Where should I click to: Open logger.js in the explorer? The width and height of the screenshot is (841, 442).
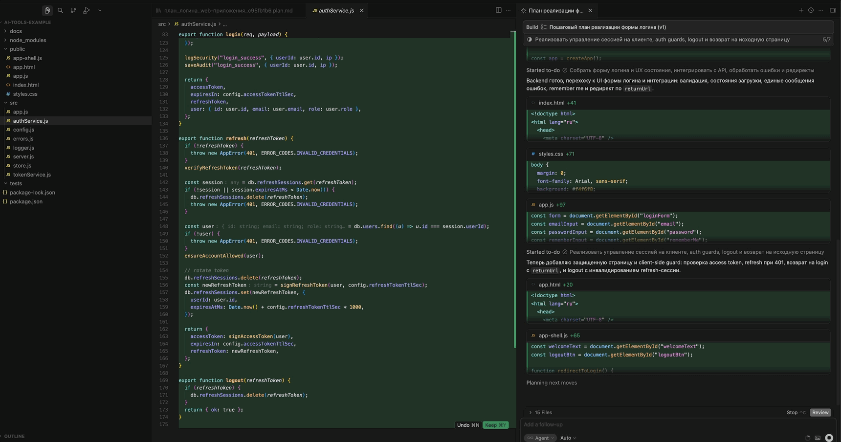[x=23, y=148]
